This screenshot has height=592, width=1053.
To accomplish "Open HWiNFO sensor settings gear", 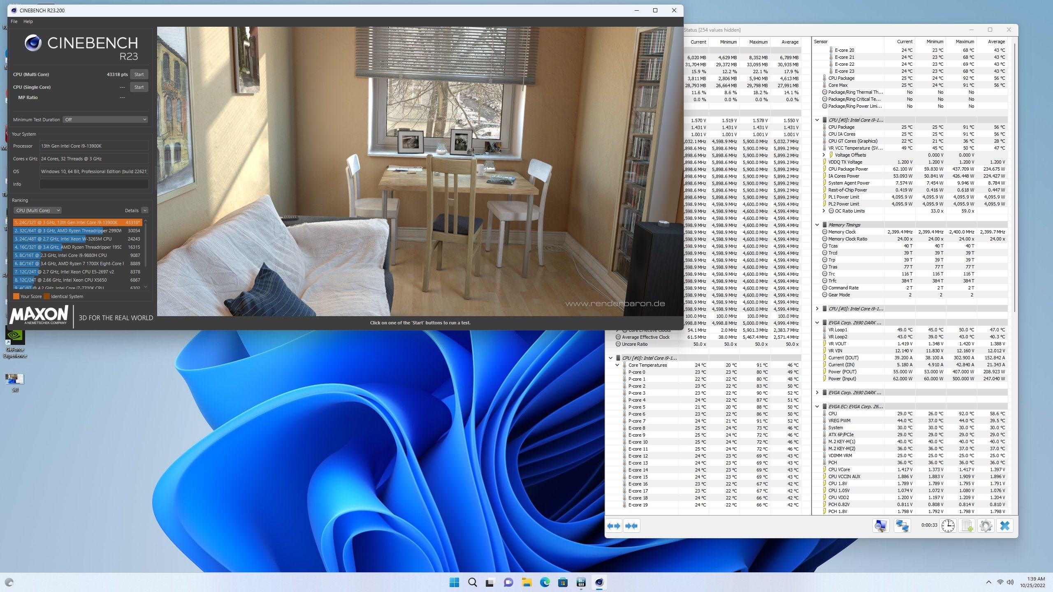I will (986, 526).
